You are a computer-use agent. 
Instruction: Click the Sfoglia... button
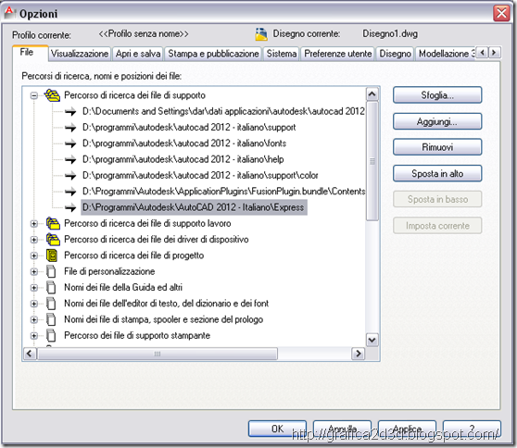(437, 95)
